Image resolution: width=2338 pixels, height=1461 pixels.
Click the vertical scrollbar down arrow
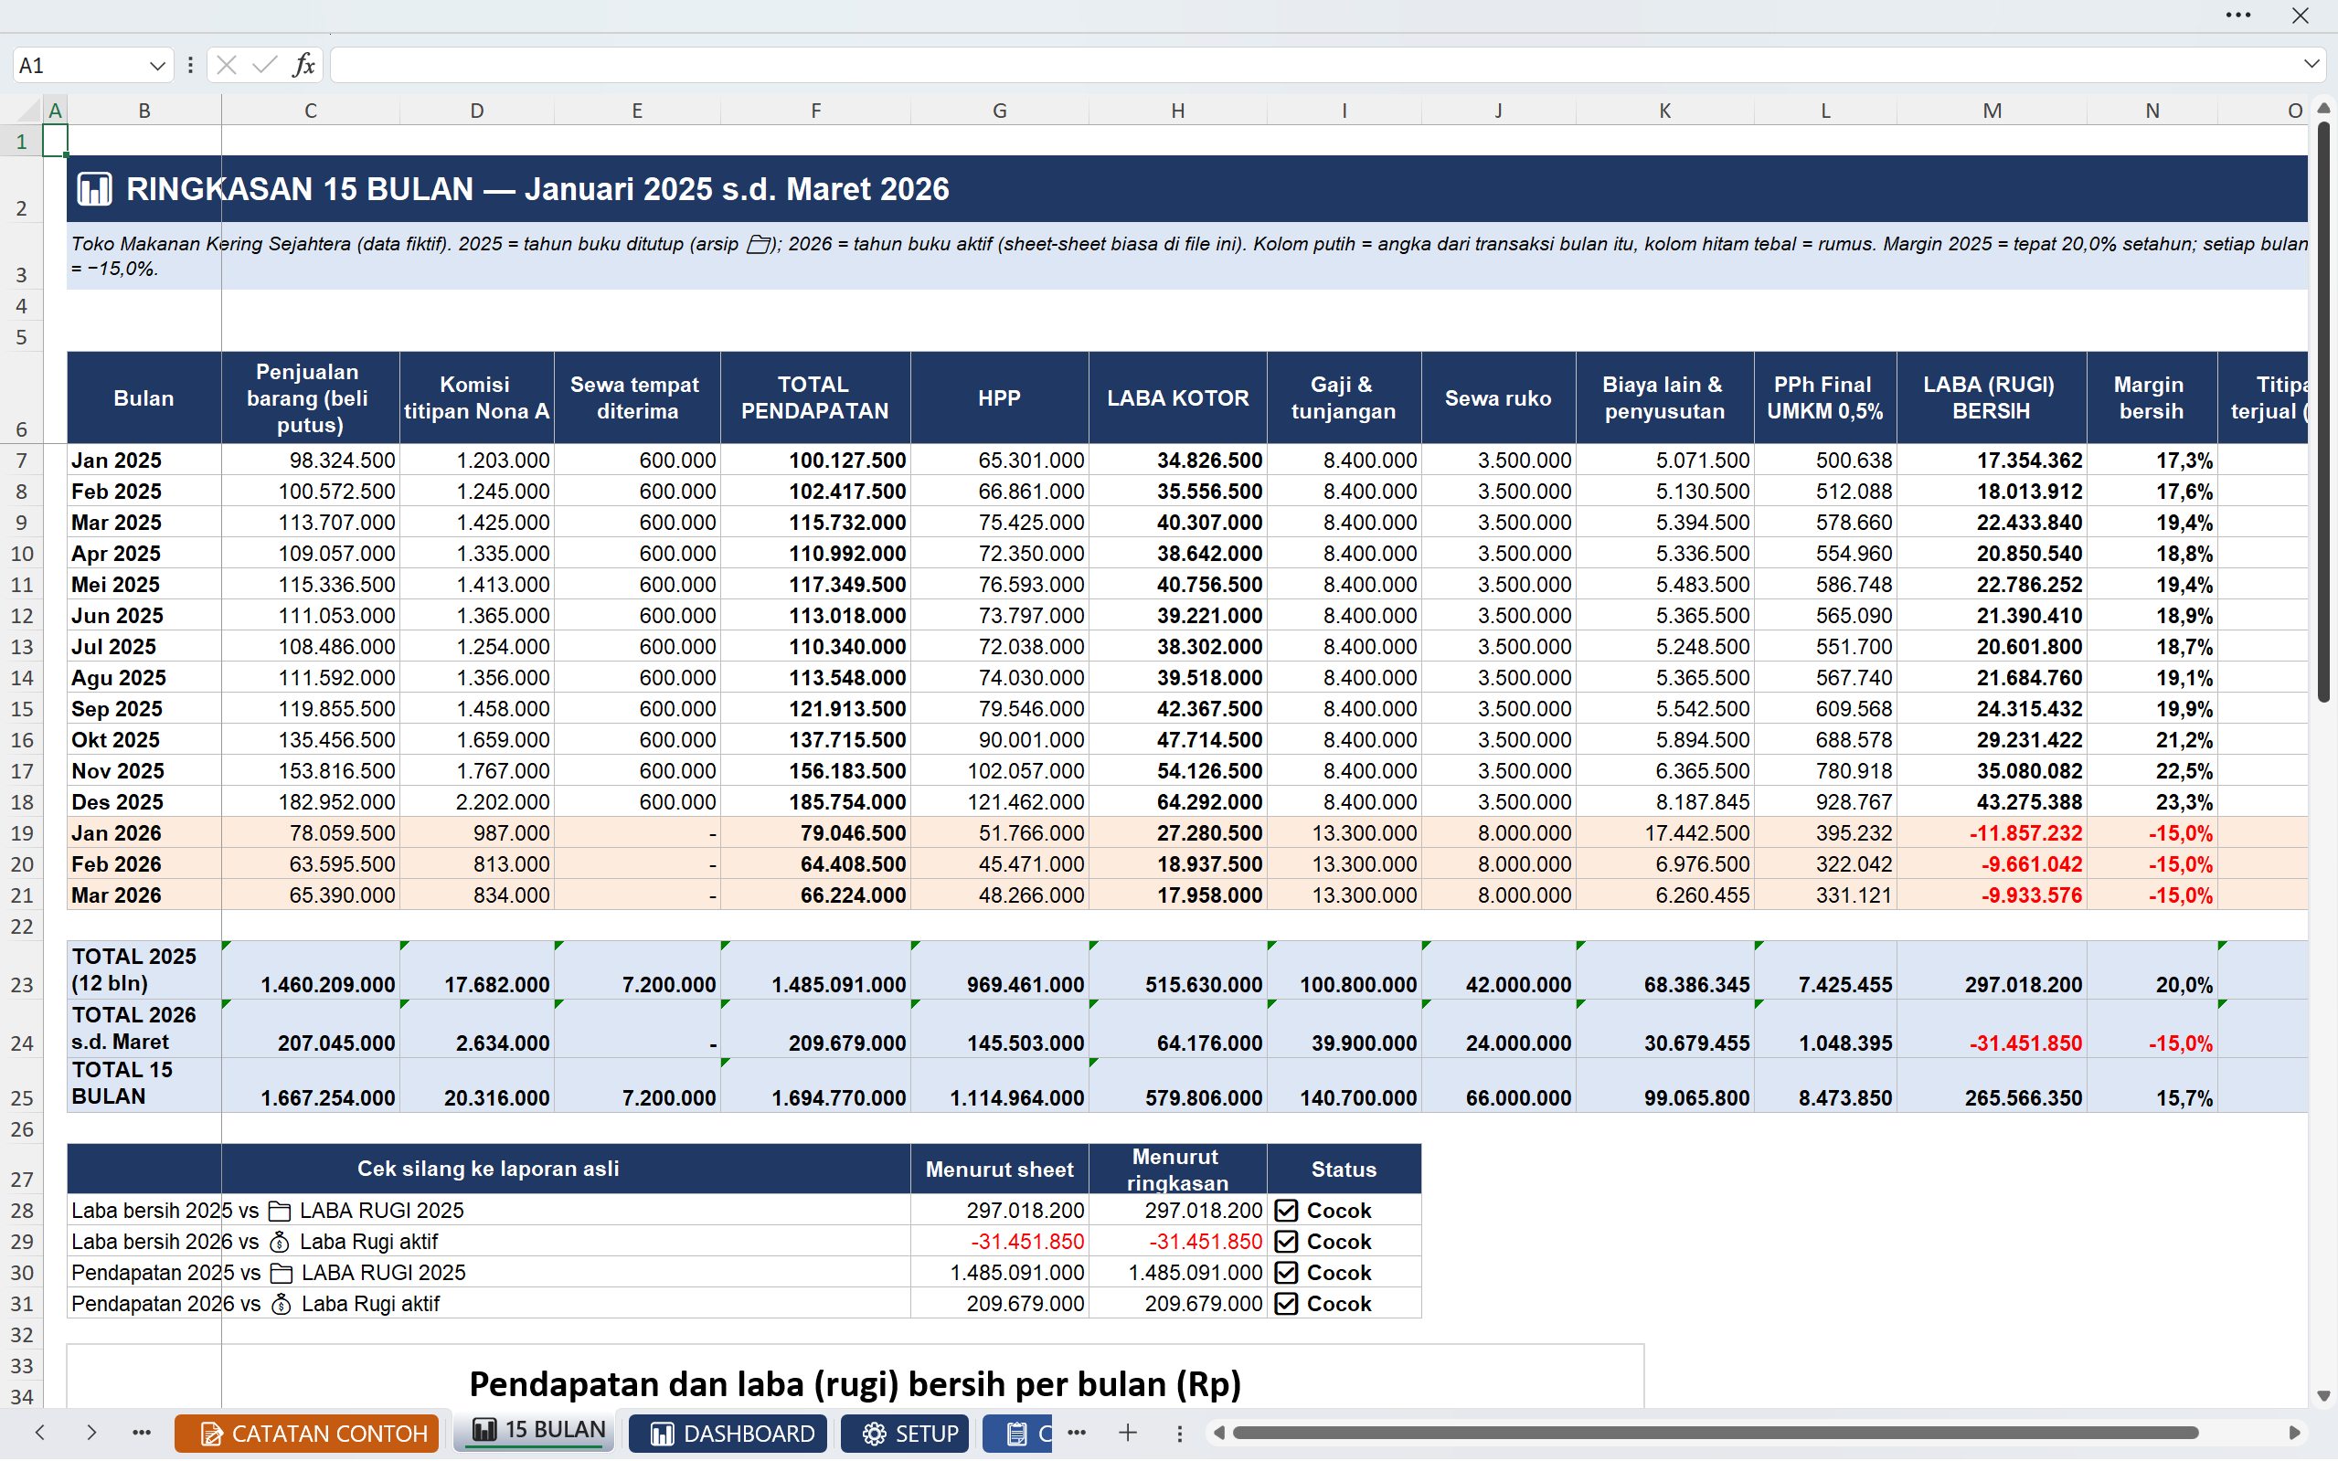point(2323,1395)
